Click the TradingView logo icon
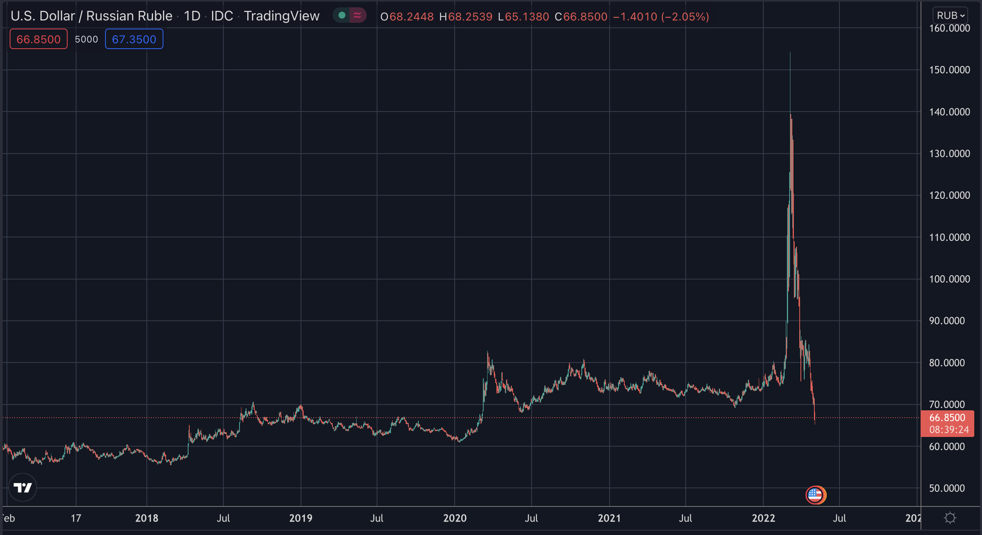 [x=23, y=488]
